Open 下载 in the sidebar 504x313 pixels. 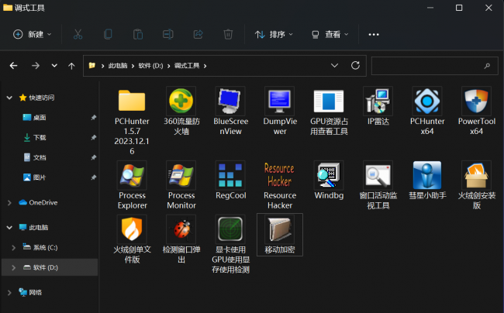click(x=40, y=137)
